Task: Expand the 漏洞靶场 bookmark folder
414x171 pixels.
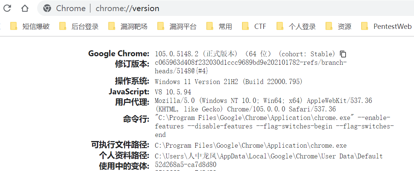Action: pyautogui.click(x=128, y=26)
